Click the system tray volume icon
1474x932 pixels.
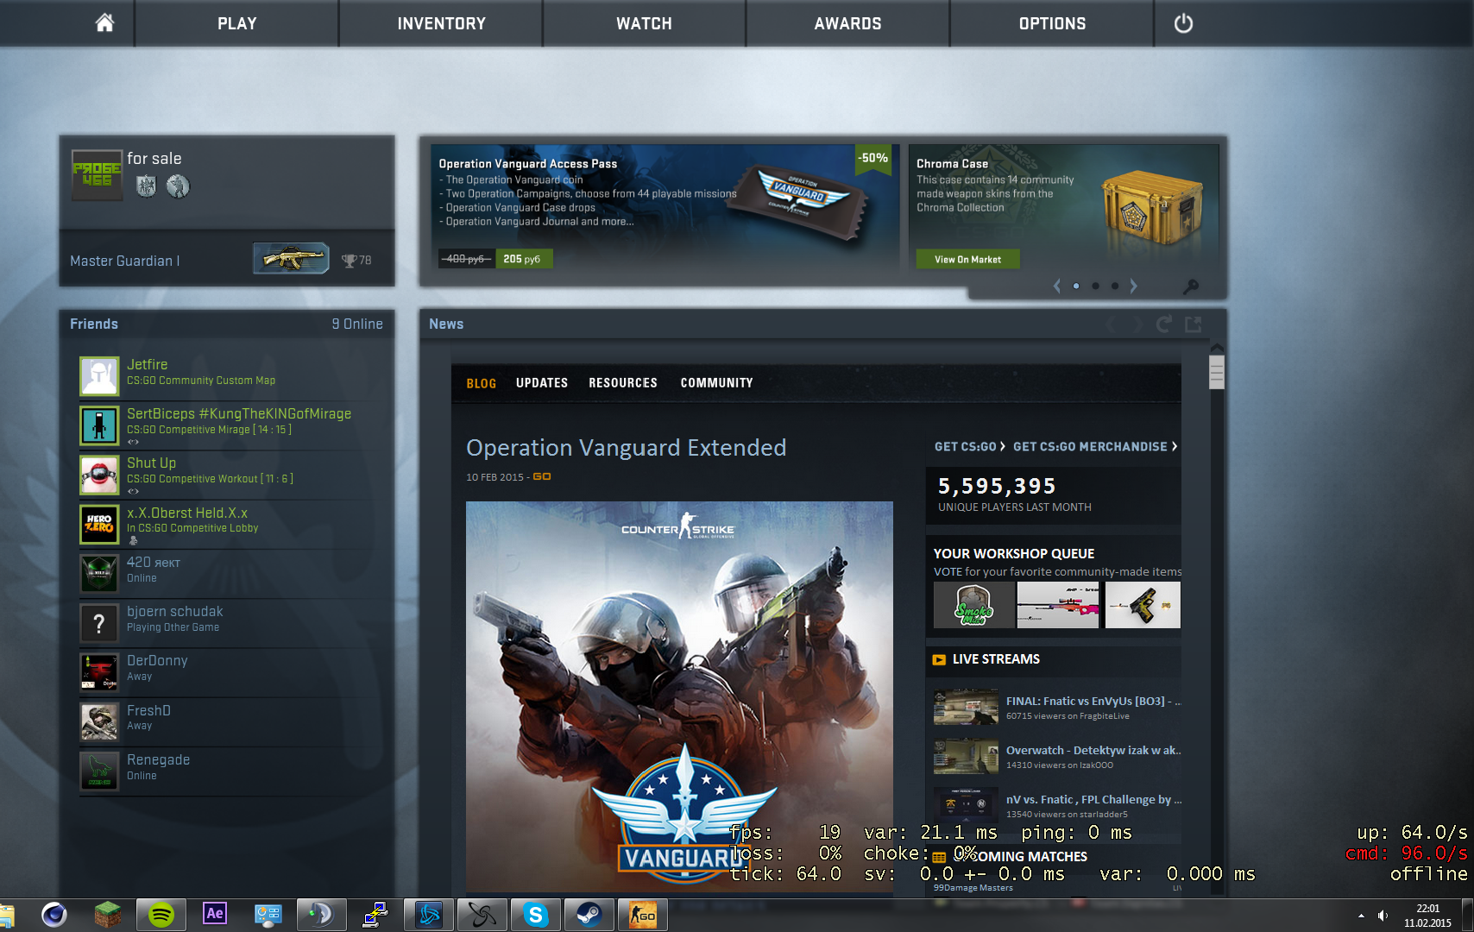pos(1383,915)
